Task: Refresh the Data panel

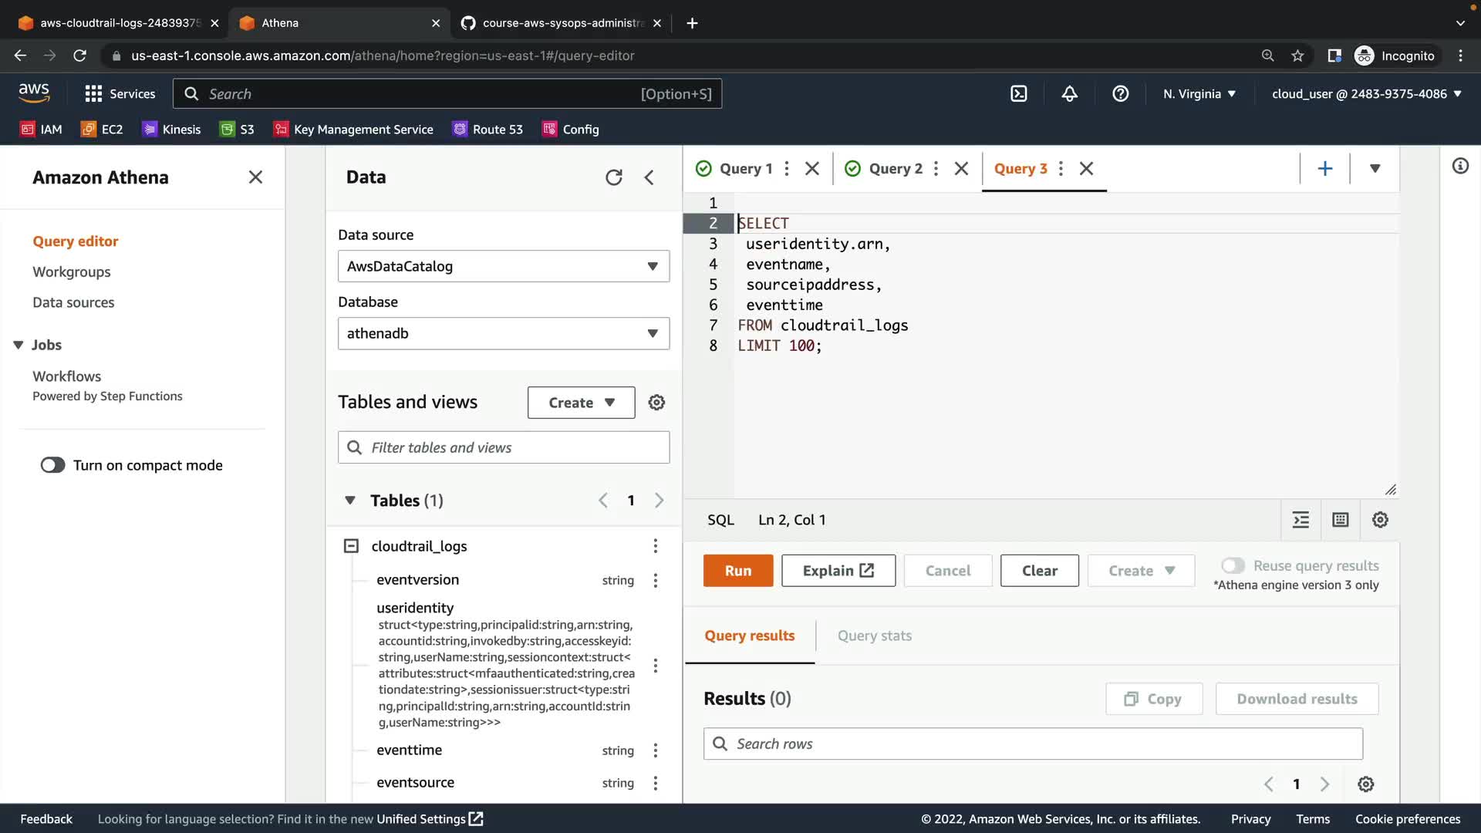Action: [x=613, y=177]
